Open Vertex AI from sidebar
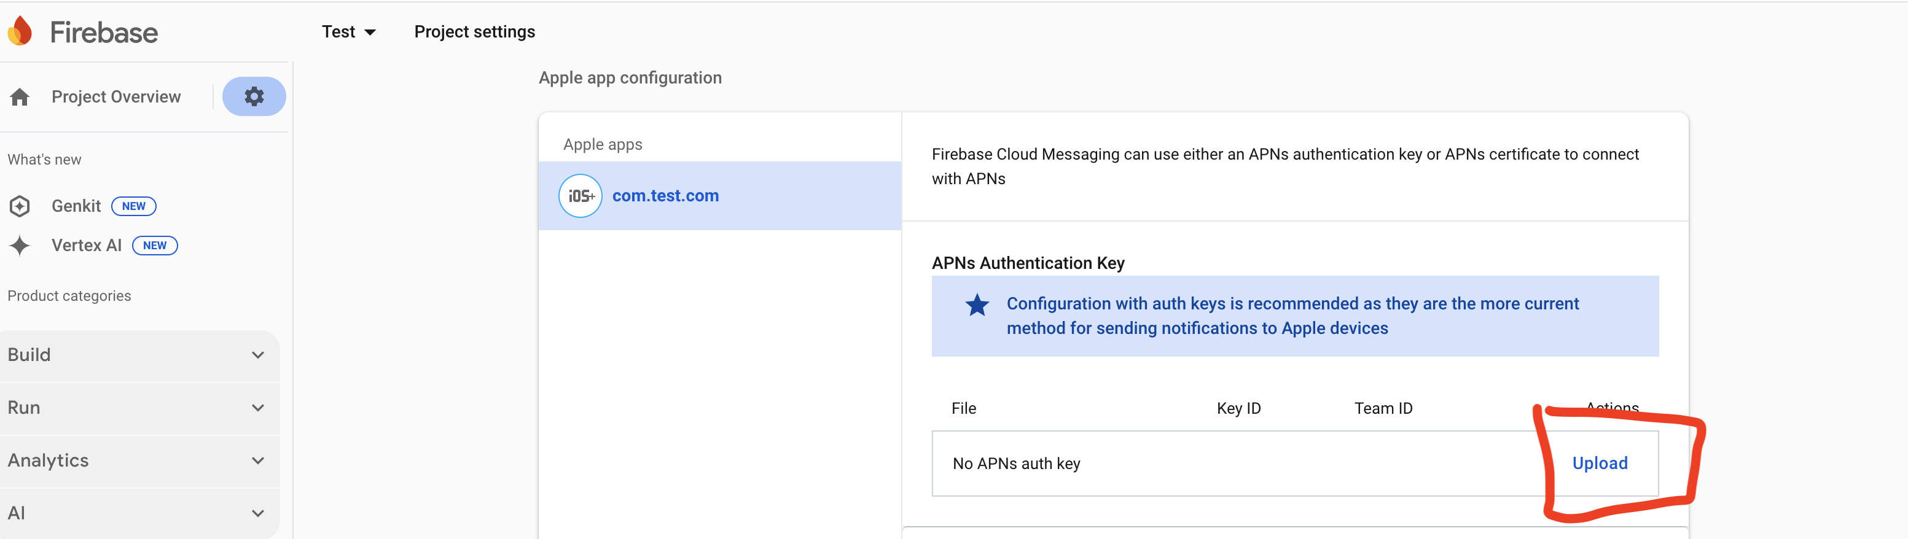Viewport: 1908px width, 539px height. point(87,245)
